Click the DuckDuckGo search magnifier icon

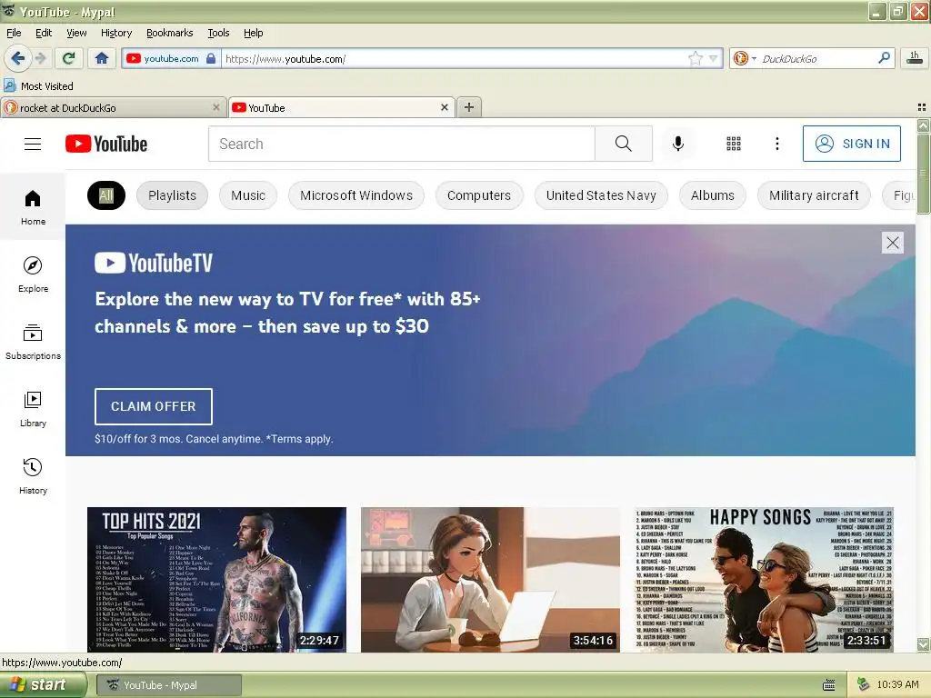coord(884,57)
